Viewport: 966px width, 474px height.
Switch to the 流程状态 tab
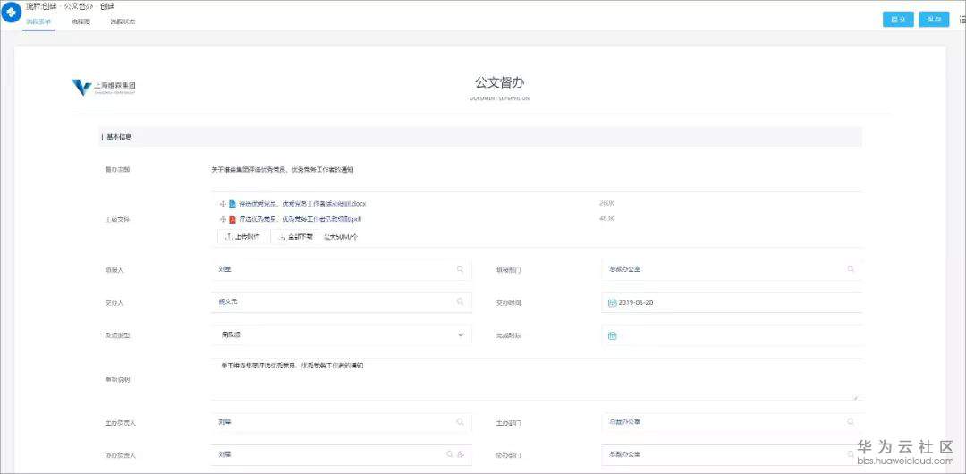tap(123, 21)
